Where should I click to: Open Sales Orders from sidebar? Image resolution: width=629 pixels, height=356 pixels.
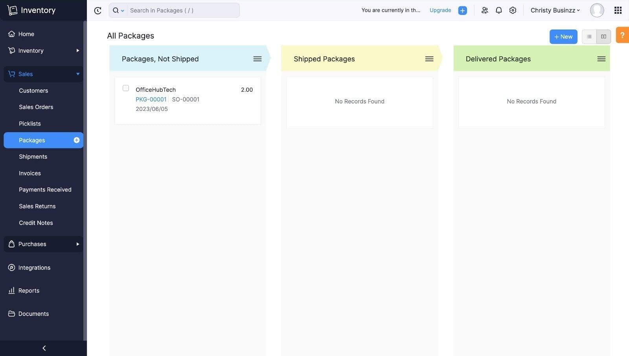click(x=36, y=107)
